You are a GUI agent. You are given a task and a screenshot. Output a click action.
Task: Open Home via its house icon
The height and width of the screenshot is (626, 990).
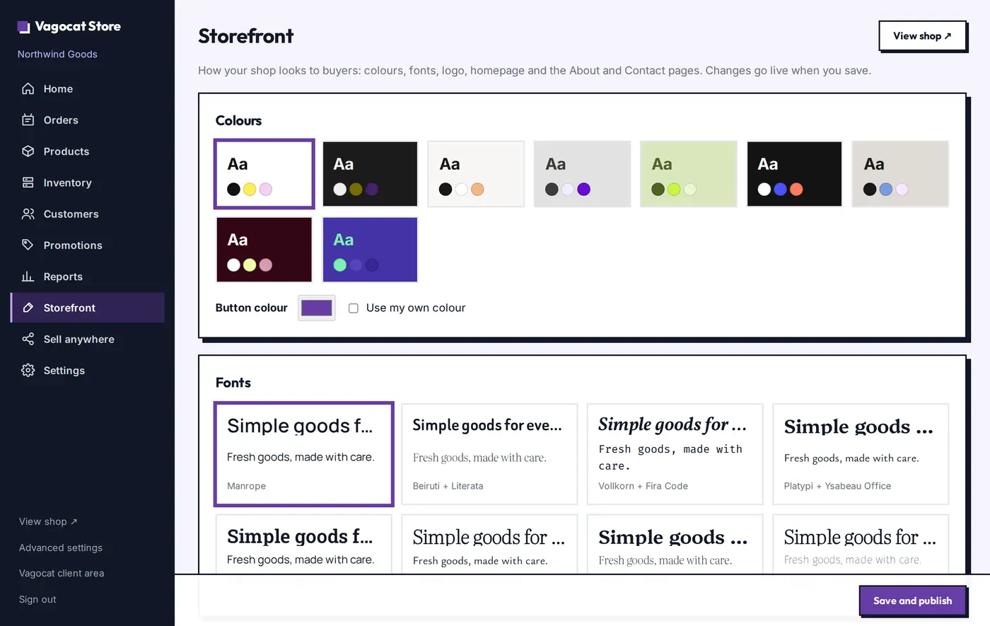click(x=28, y=88)
